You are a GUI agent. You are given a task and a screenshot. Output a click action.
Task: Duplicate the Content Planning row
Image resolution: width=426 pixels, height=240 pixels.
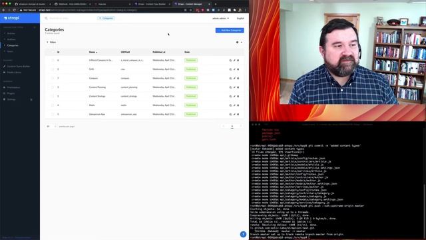[x=230, y=87]
